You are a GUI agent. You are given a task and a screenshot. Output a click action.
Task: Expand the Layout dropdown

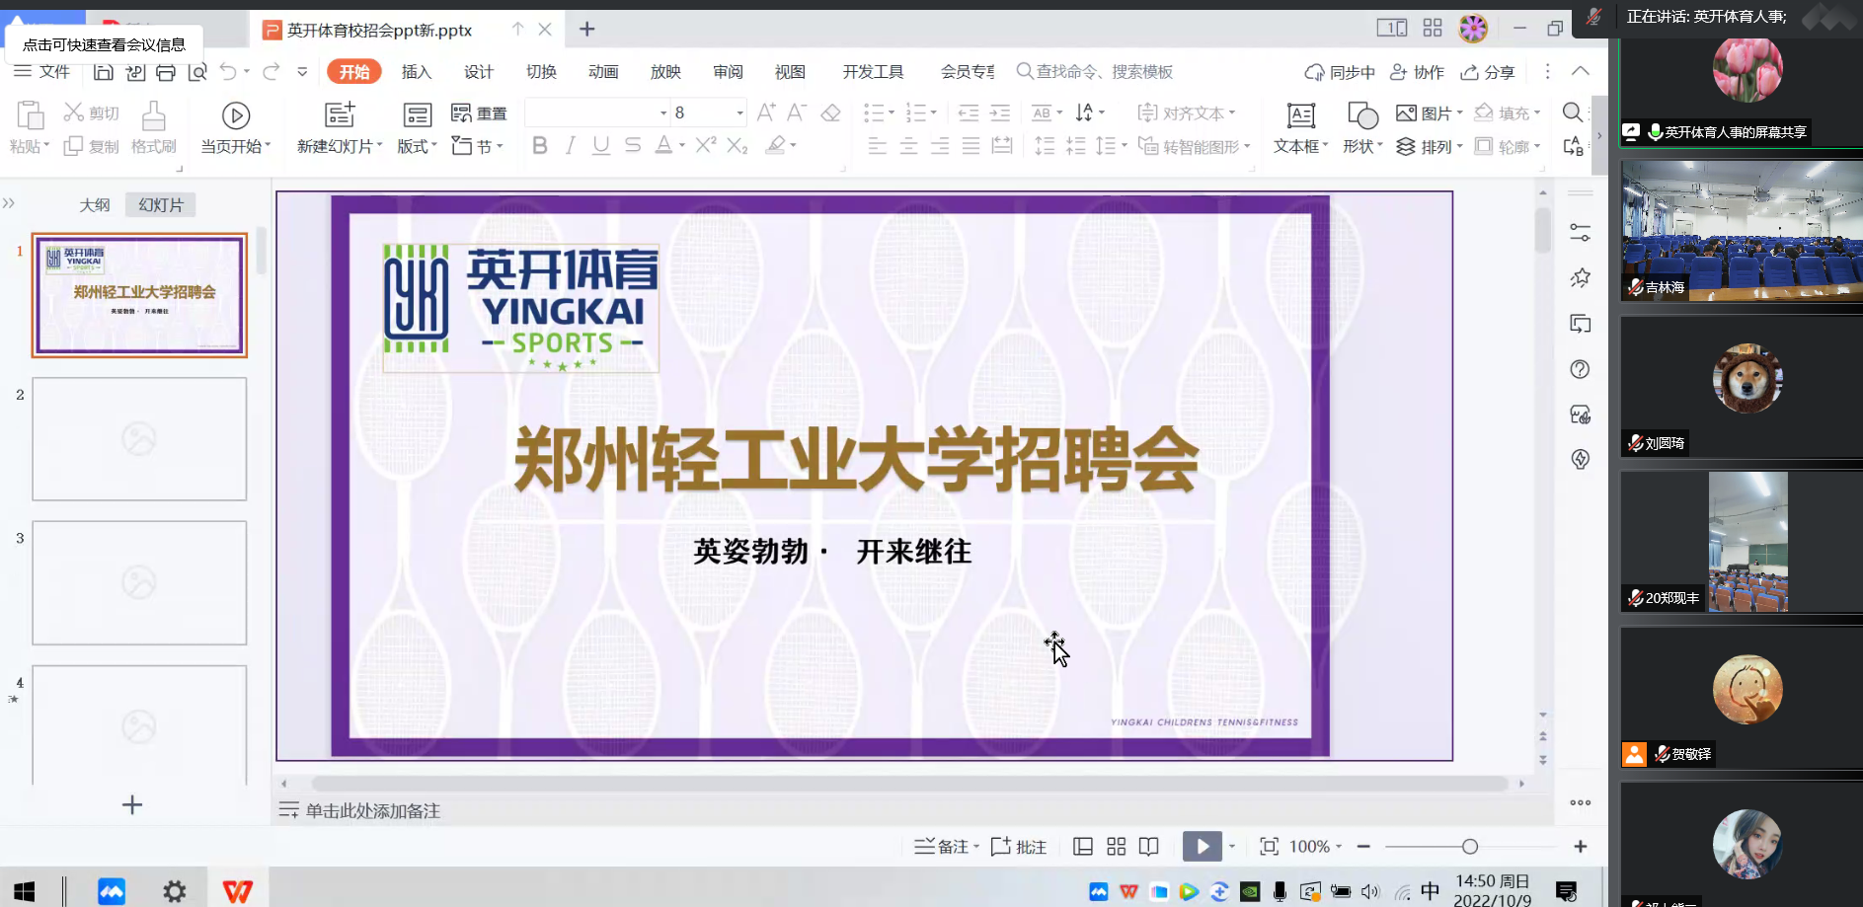(418, 146)
